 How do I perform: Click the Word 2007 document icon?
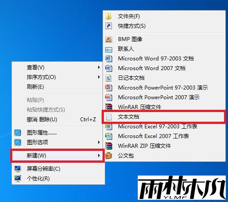(109, 68)
